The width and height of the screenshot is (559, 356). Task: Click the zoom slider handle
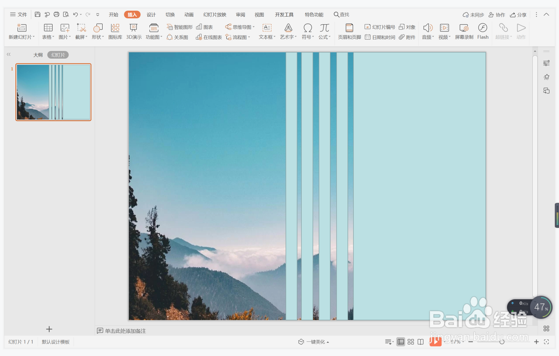[x=502, y=342]
